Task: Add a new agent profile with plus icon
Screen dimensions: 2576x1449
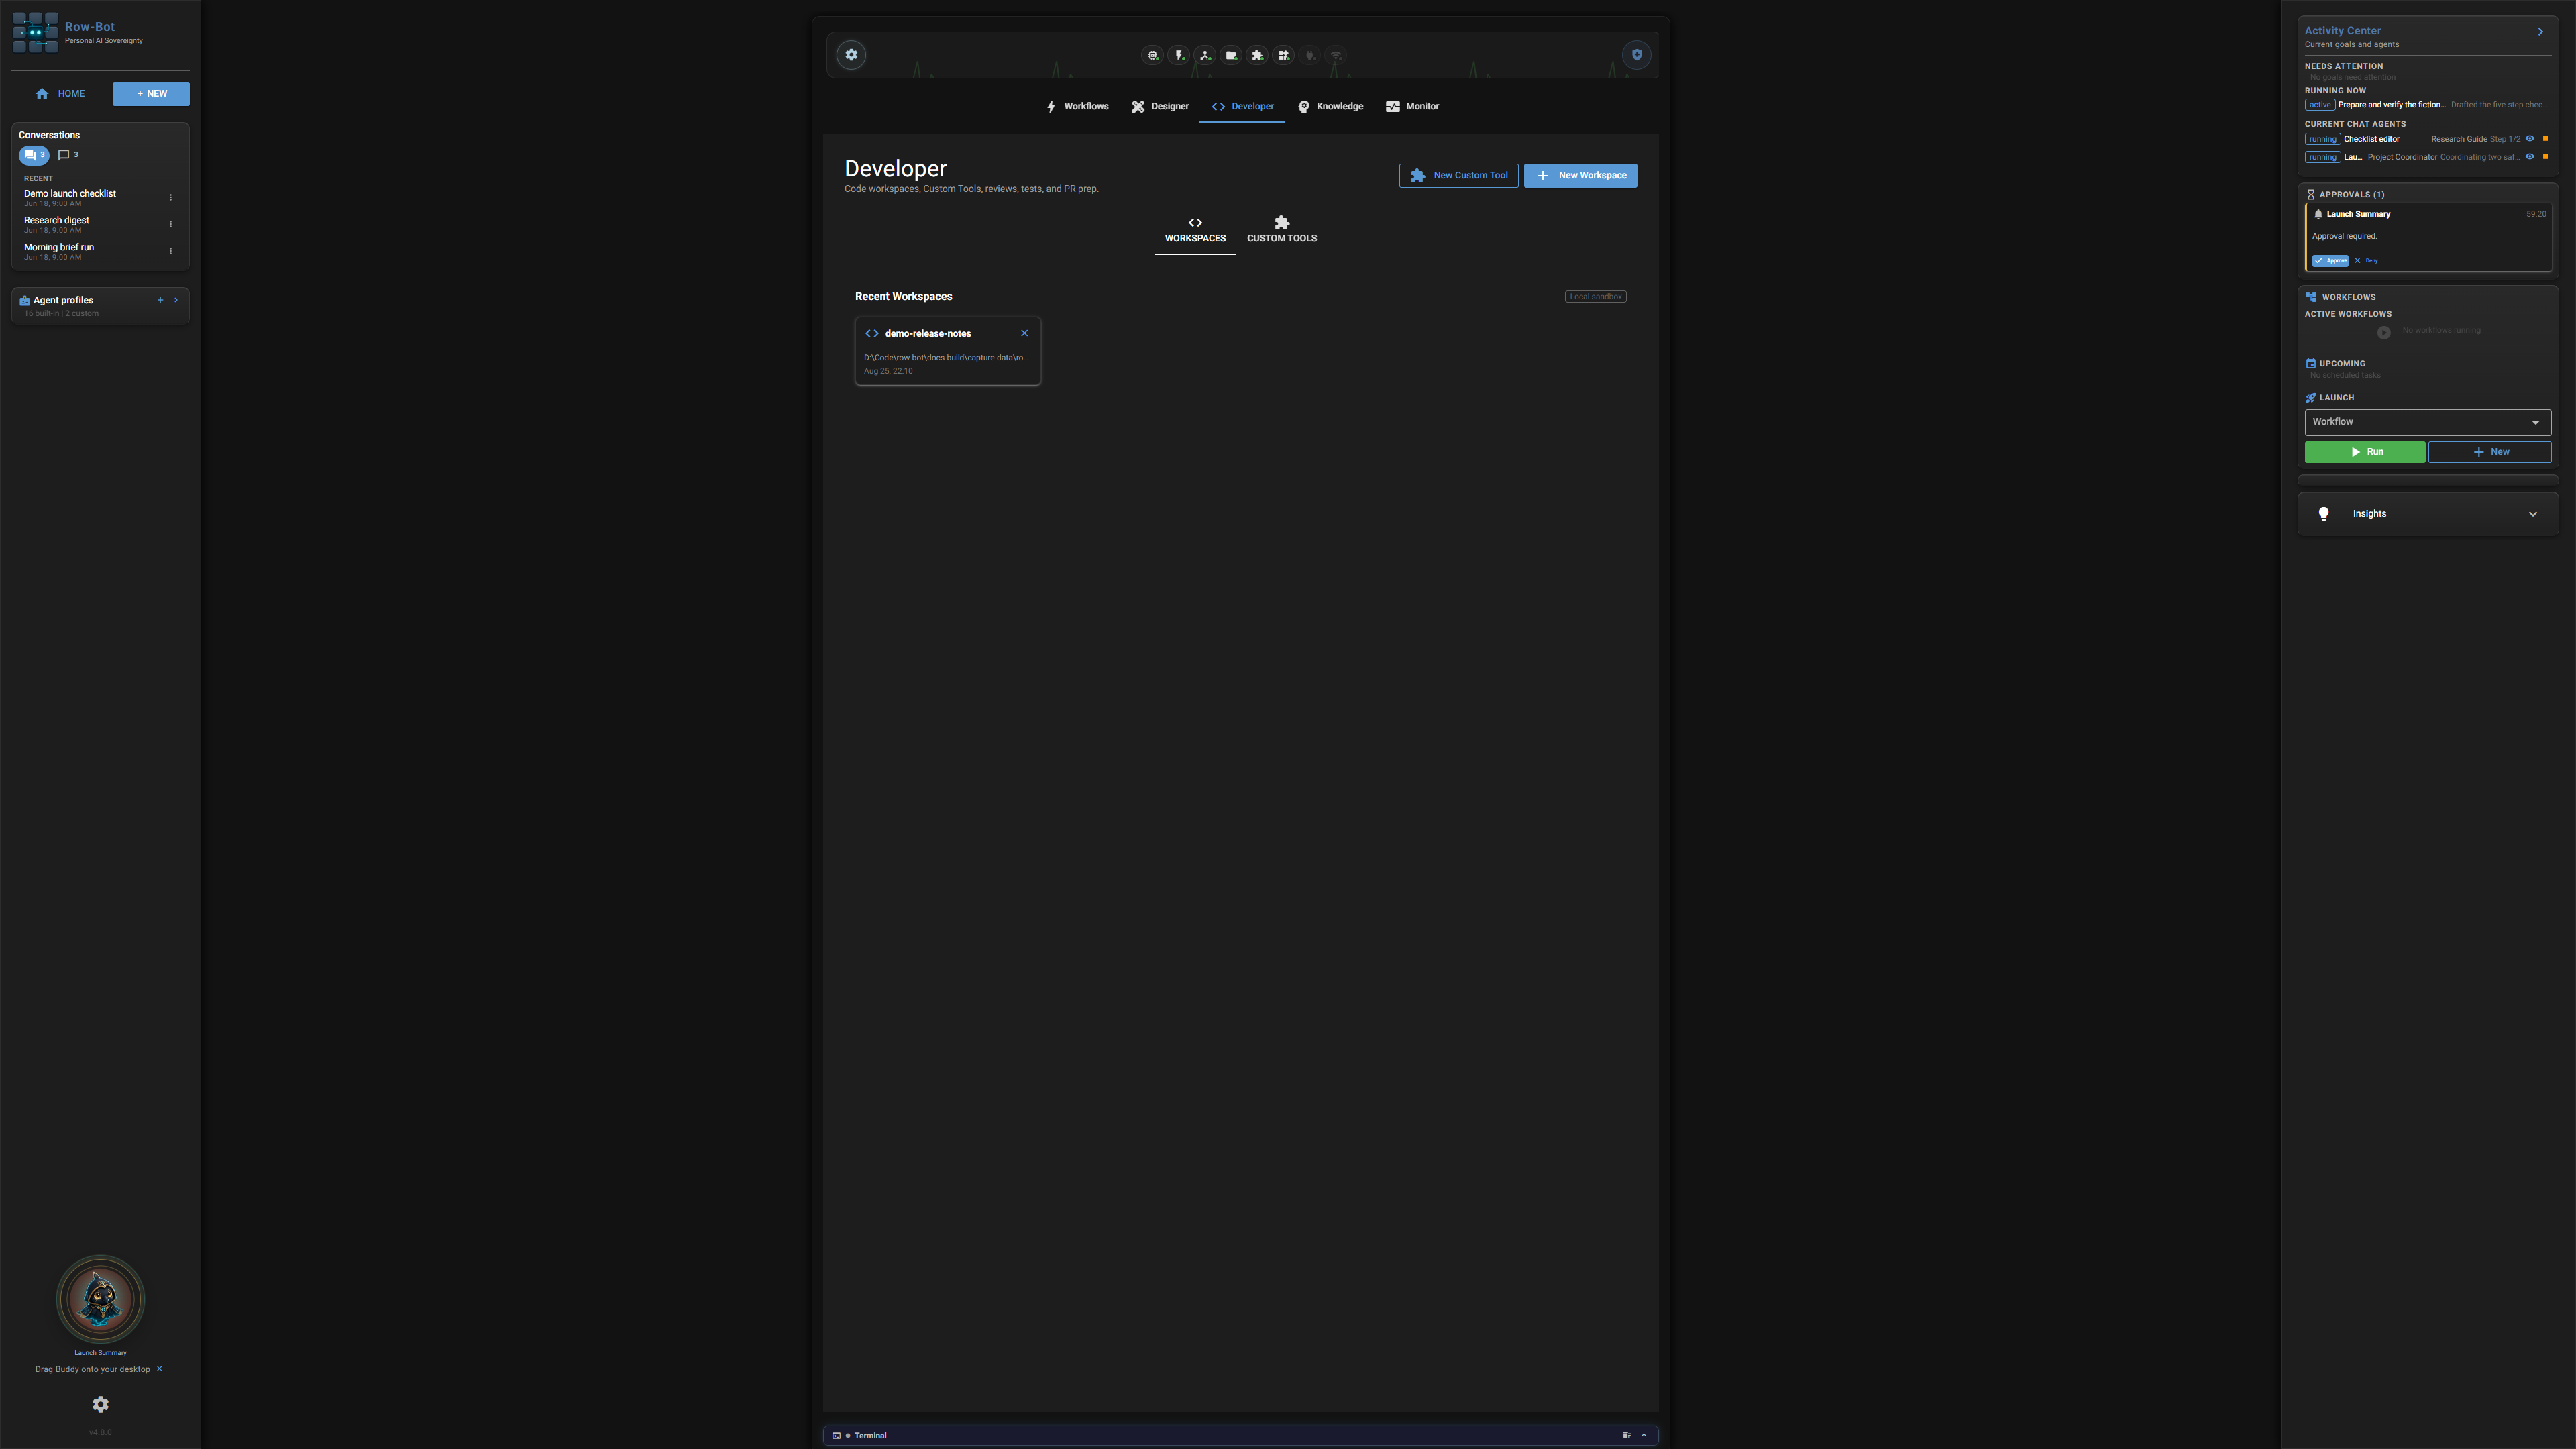Action: [160, 300]
